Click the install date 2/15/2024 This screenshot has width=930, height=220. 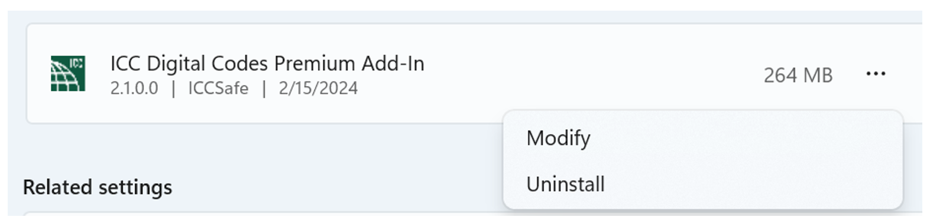tap(318, 88)
